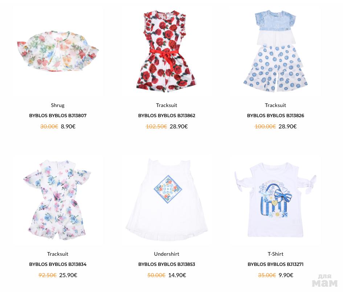343x292 pixels.
Task: Click the crossed-out 102.50€ price
Action: tap(156, 127)
